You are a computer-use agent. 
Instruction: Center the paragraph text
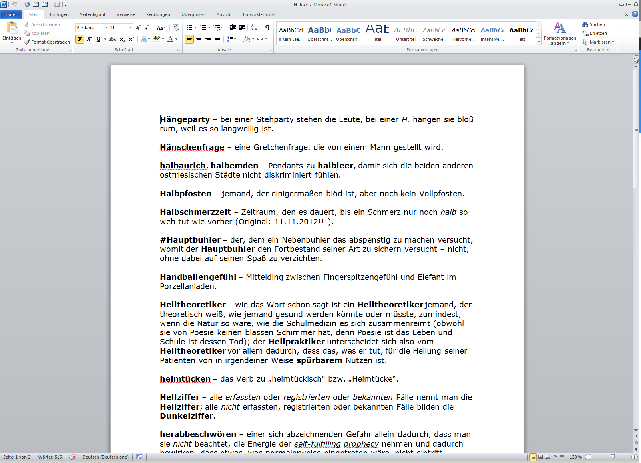point(199,39)
